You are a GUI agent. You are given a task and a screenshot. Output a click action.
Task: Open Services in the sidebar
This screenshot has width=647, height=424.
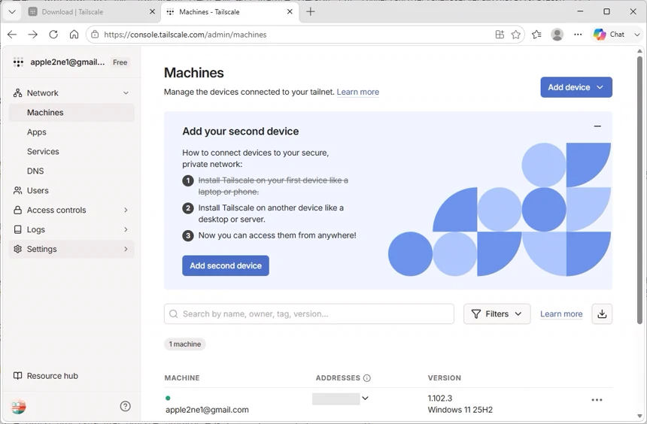click(x=43, y=151)
